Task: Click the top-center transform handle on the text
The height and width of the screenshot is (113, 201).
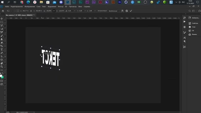Action: pyautogui.click(x=51, y=48)
